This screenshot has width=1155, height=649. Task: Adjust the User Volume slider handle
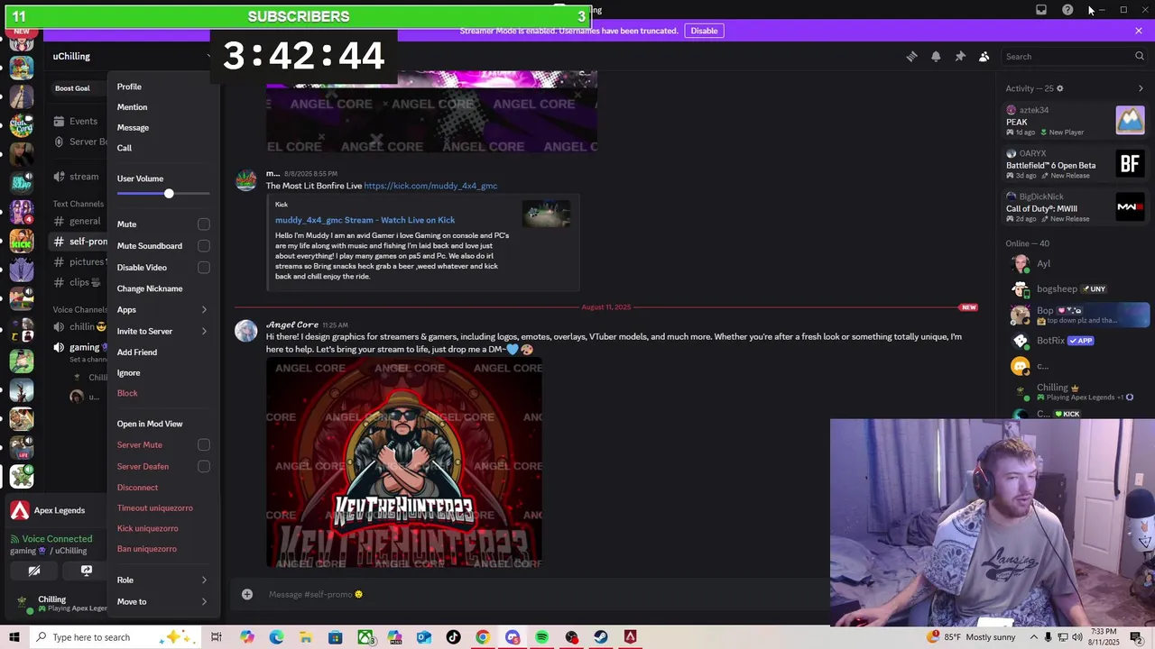pyautogui.click(x=169, y=194)
